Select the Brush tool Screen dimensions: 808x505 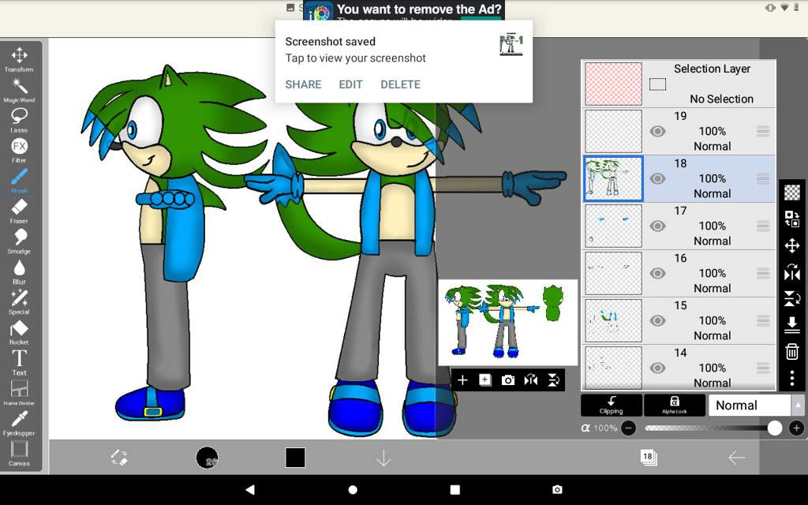click(x=19, y=181)
